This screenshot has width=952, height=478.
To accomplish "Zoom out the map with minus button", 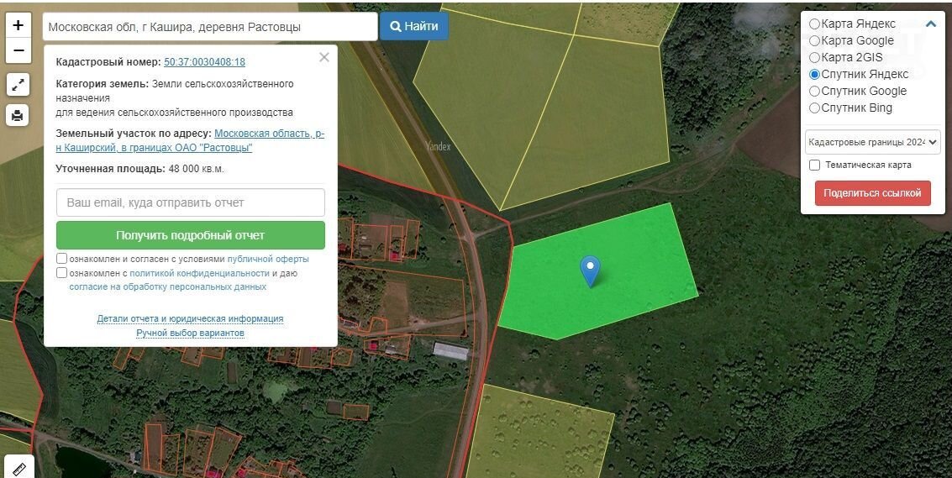I will [18, 50].
